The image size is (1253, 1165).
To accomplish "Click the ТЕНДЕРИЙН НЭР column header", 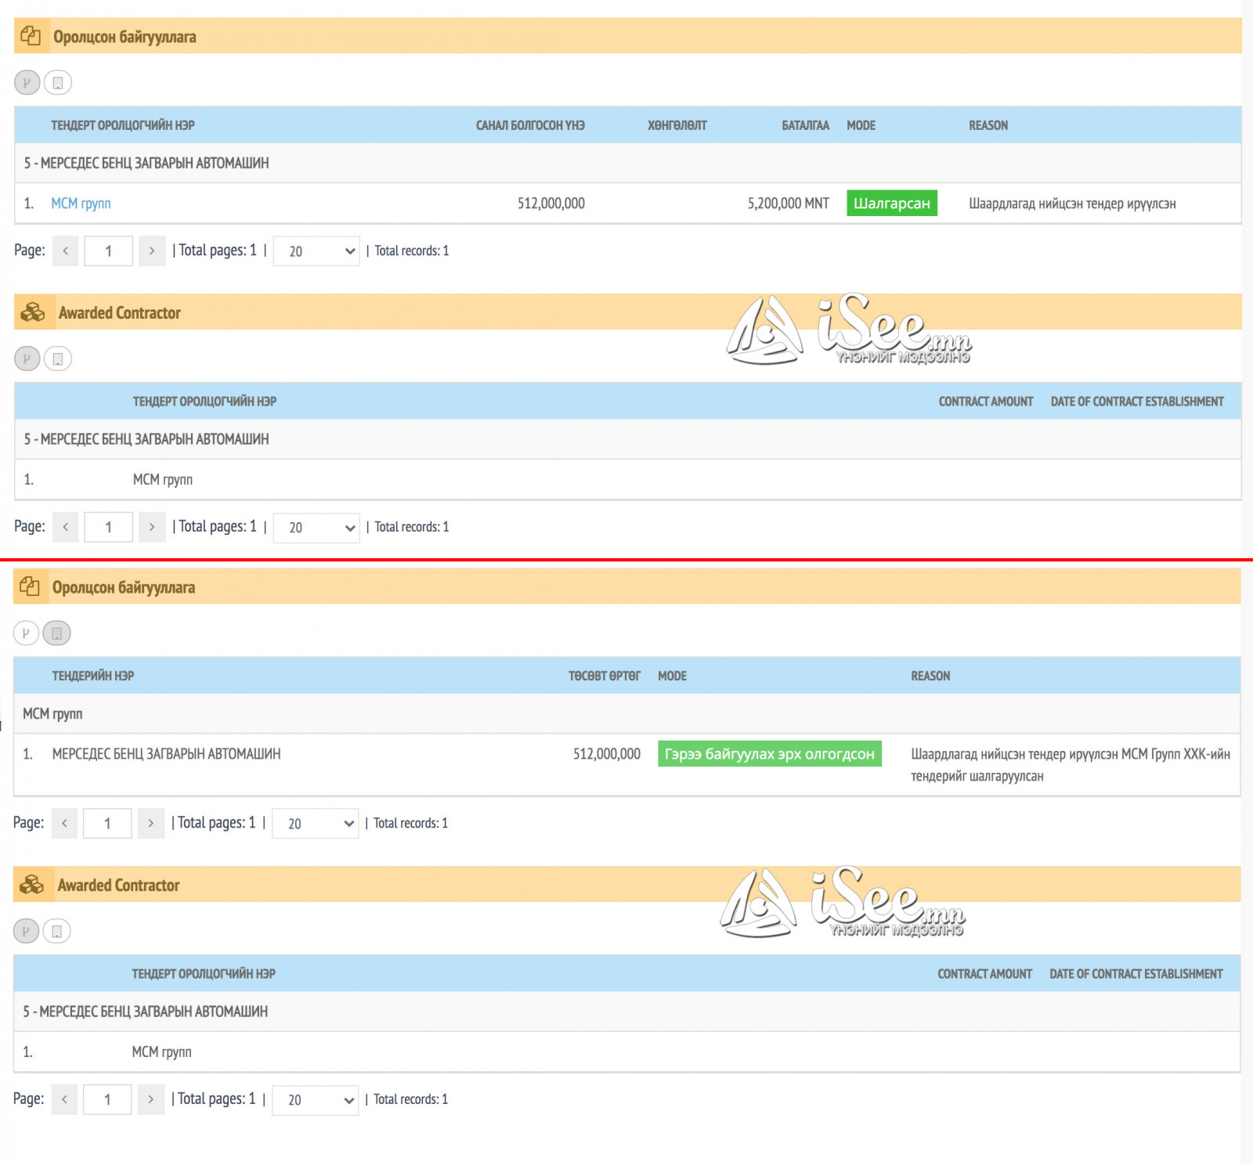I will (x=93, y=676).
